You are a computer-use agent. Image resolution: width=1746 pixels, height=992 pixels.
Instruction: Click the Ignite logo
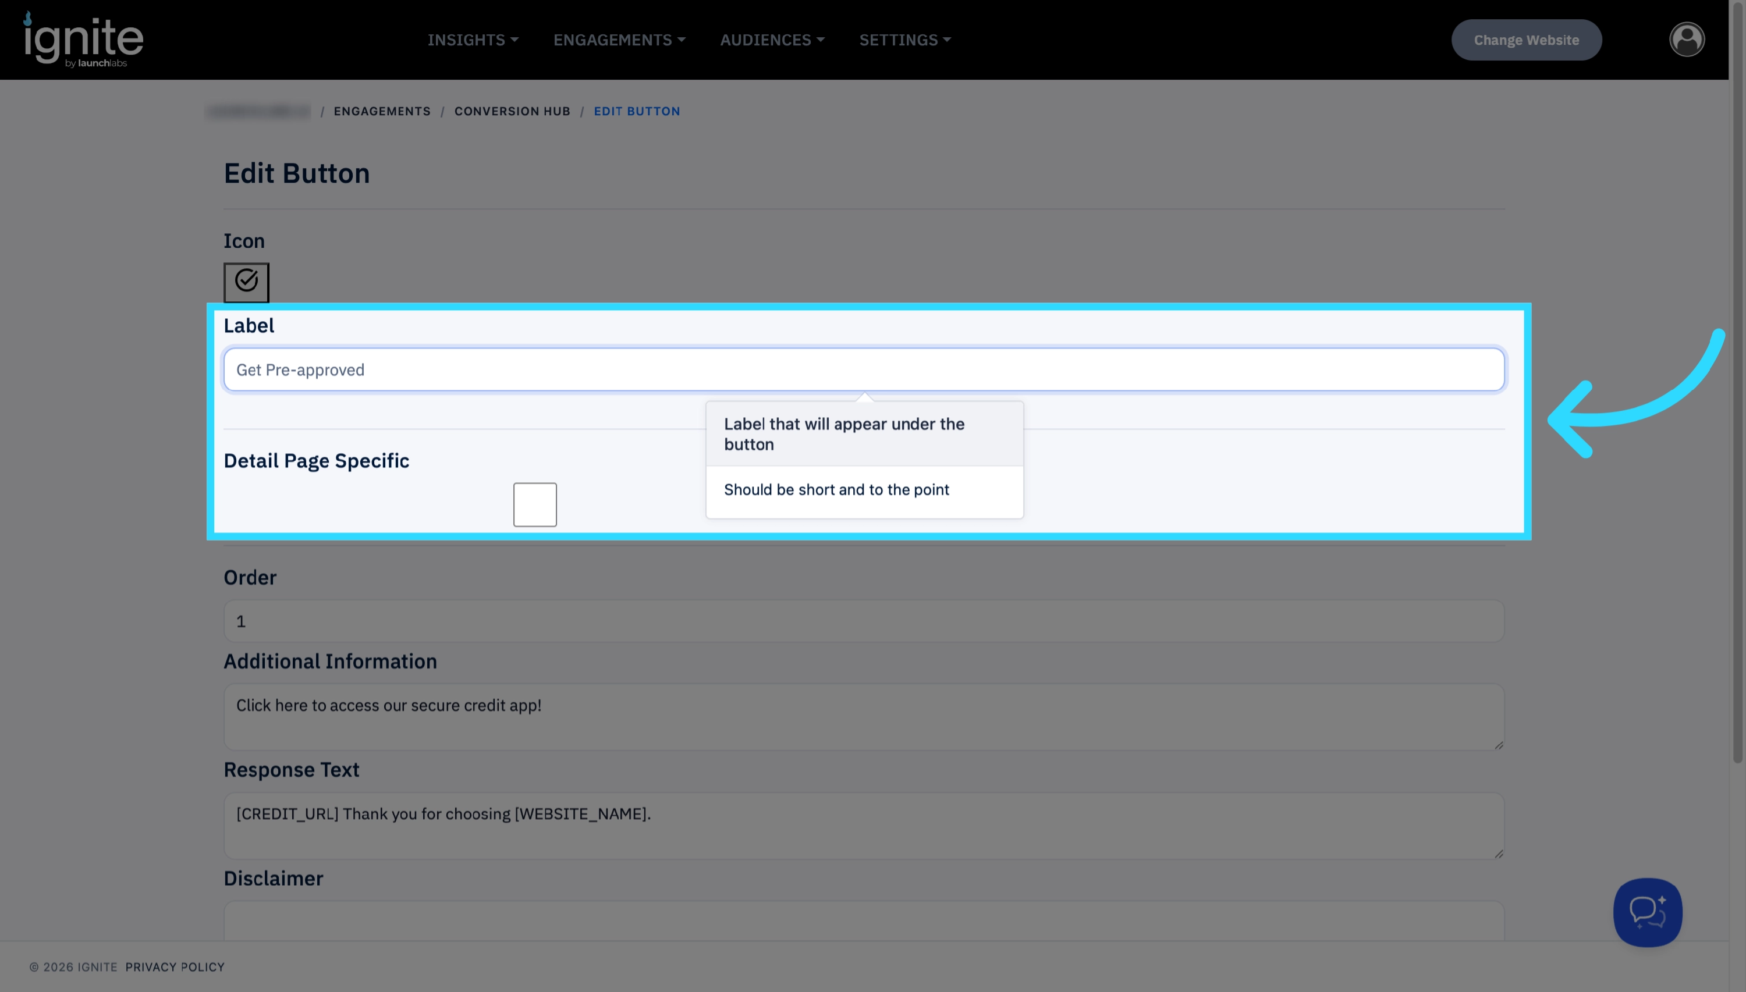(x=83, y=40)
